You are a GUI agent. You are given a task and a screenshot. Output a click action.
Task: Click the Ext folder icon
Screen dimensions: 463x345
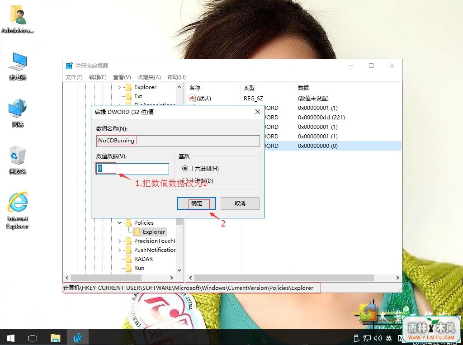(129, 96)
